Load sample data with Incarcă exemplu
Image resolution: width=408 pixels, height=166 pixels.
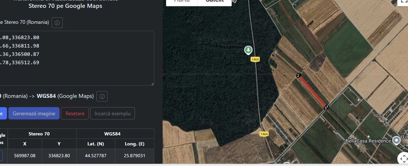coord(113,114)
